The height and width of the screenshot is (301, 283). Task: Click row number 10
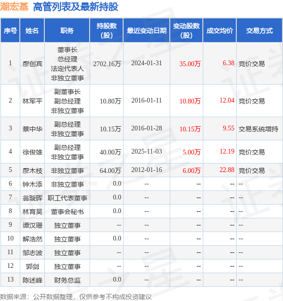(10, 238)
